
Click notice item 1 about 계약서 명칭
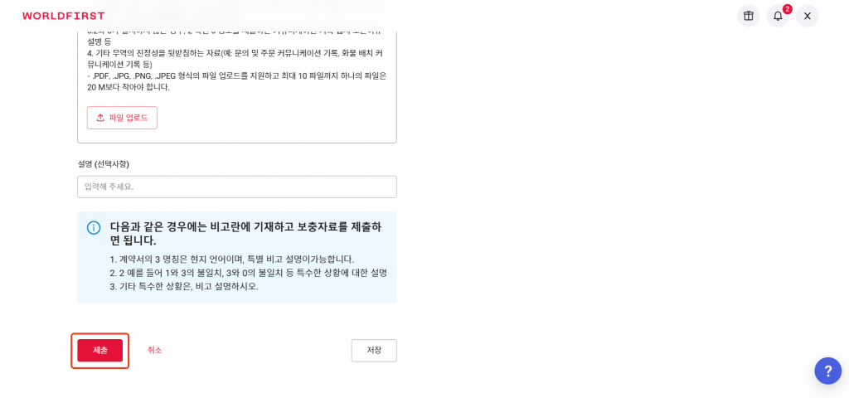tap(232, 259)
